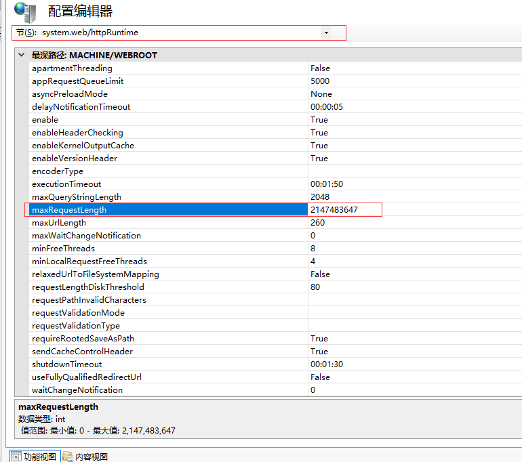Click the maxQueryStringLength value 2048

pyautogui.click(x=320, y=197)
